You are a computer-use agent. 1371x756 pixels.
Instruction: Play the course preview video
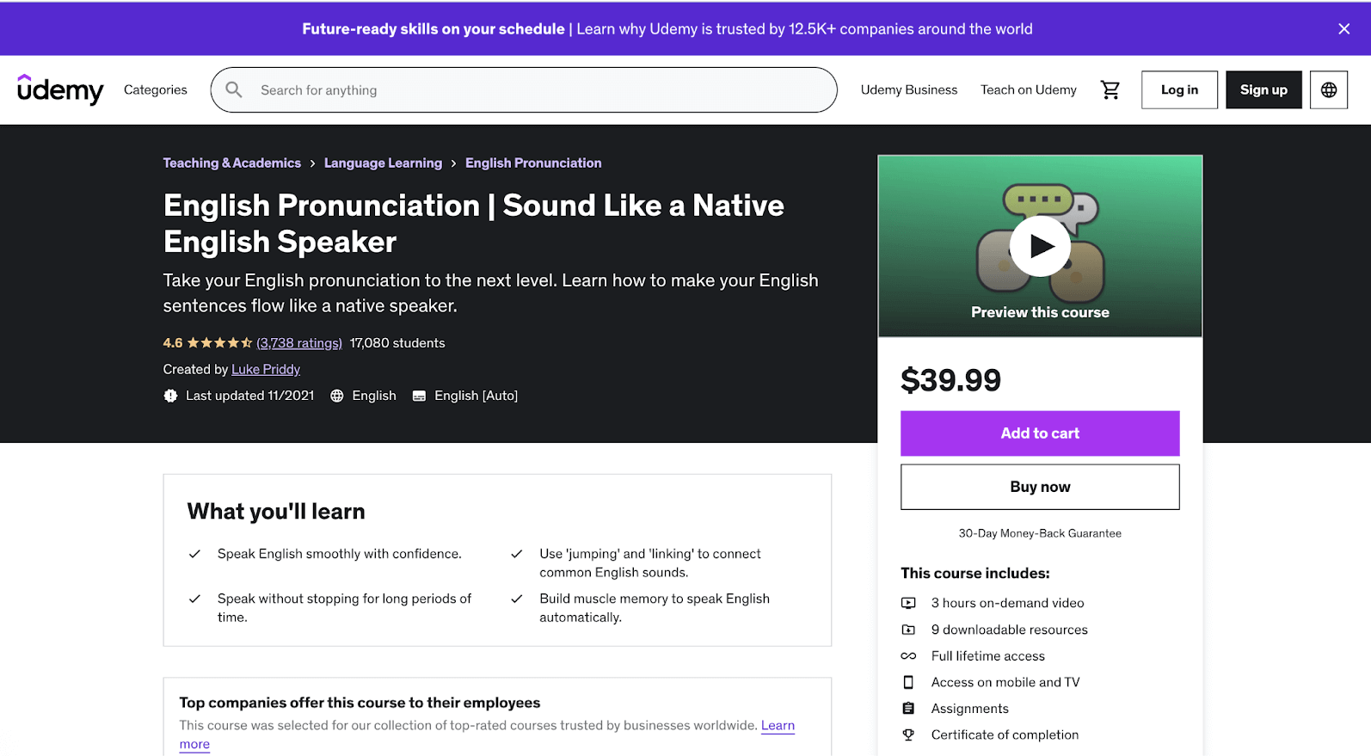(x=1039, y=247)
